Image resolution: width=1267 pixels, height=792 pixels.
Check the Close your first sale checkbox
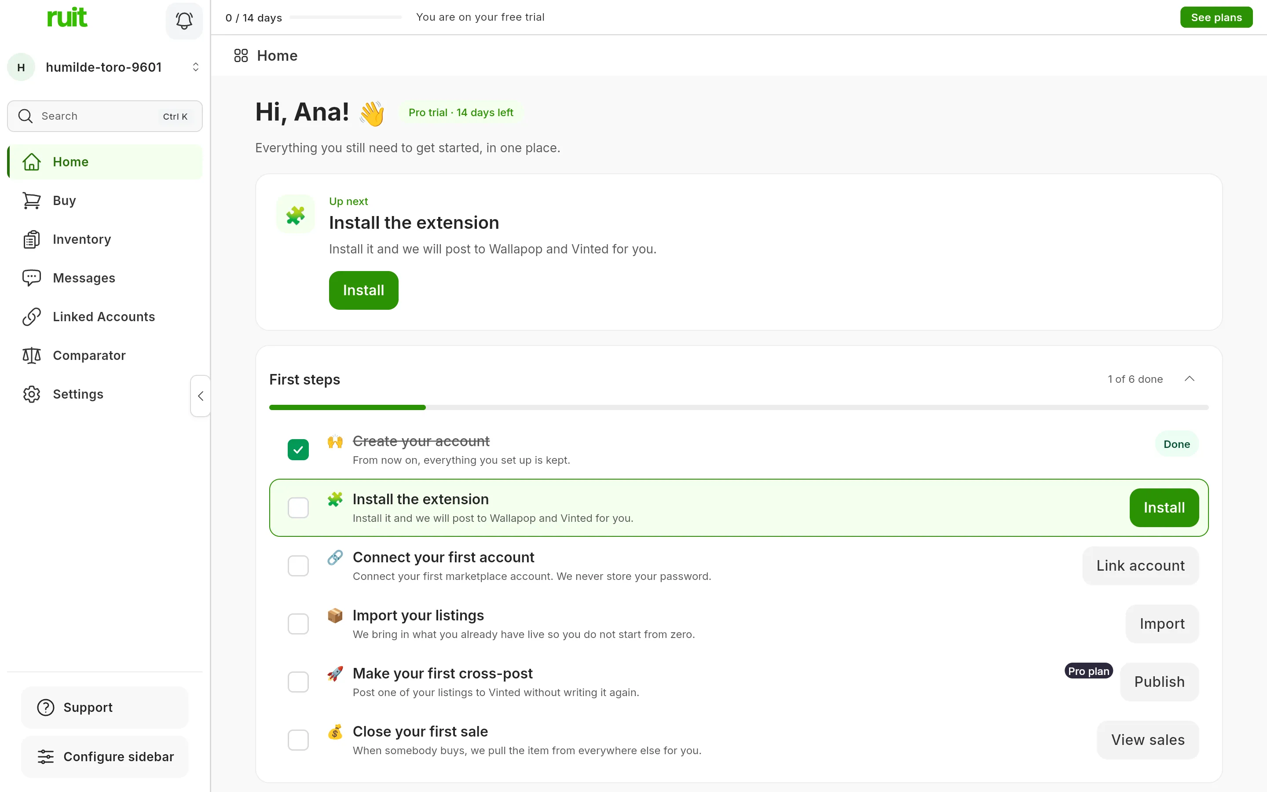tap(298, 740)
